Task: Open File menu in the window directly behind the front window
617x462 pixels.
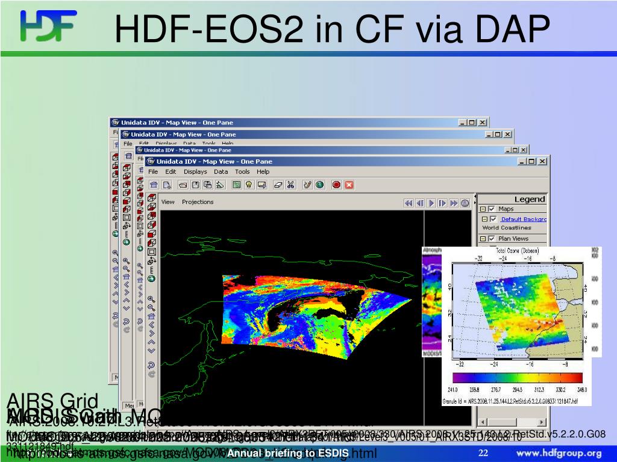Action: (140, 158)
